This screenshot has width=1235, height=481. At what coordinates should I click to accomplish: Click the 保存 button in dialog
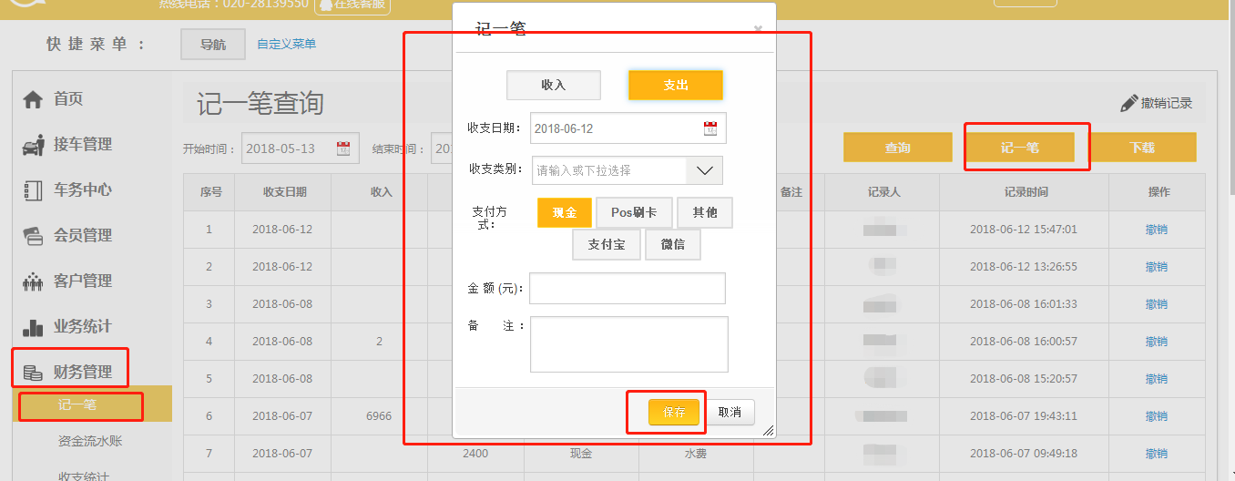coord(674,412)
